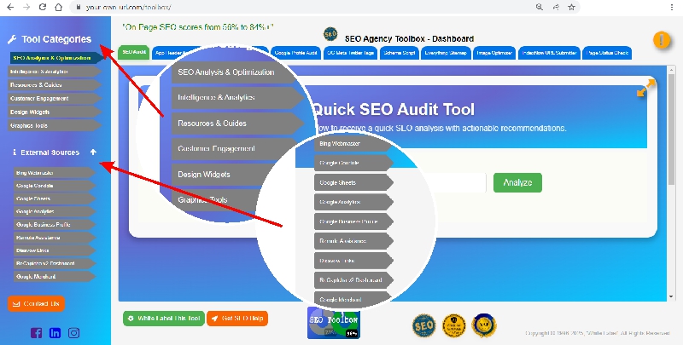Viewport: 683px width, 345px height.
Task: Switch to the SEO Audit tab
Action: point(134,52)
